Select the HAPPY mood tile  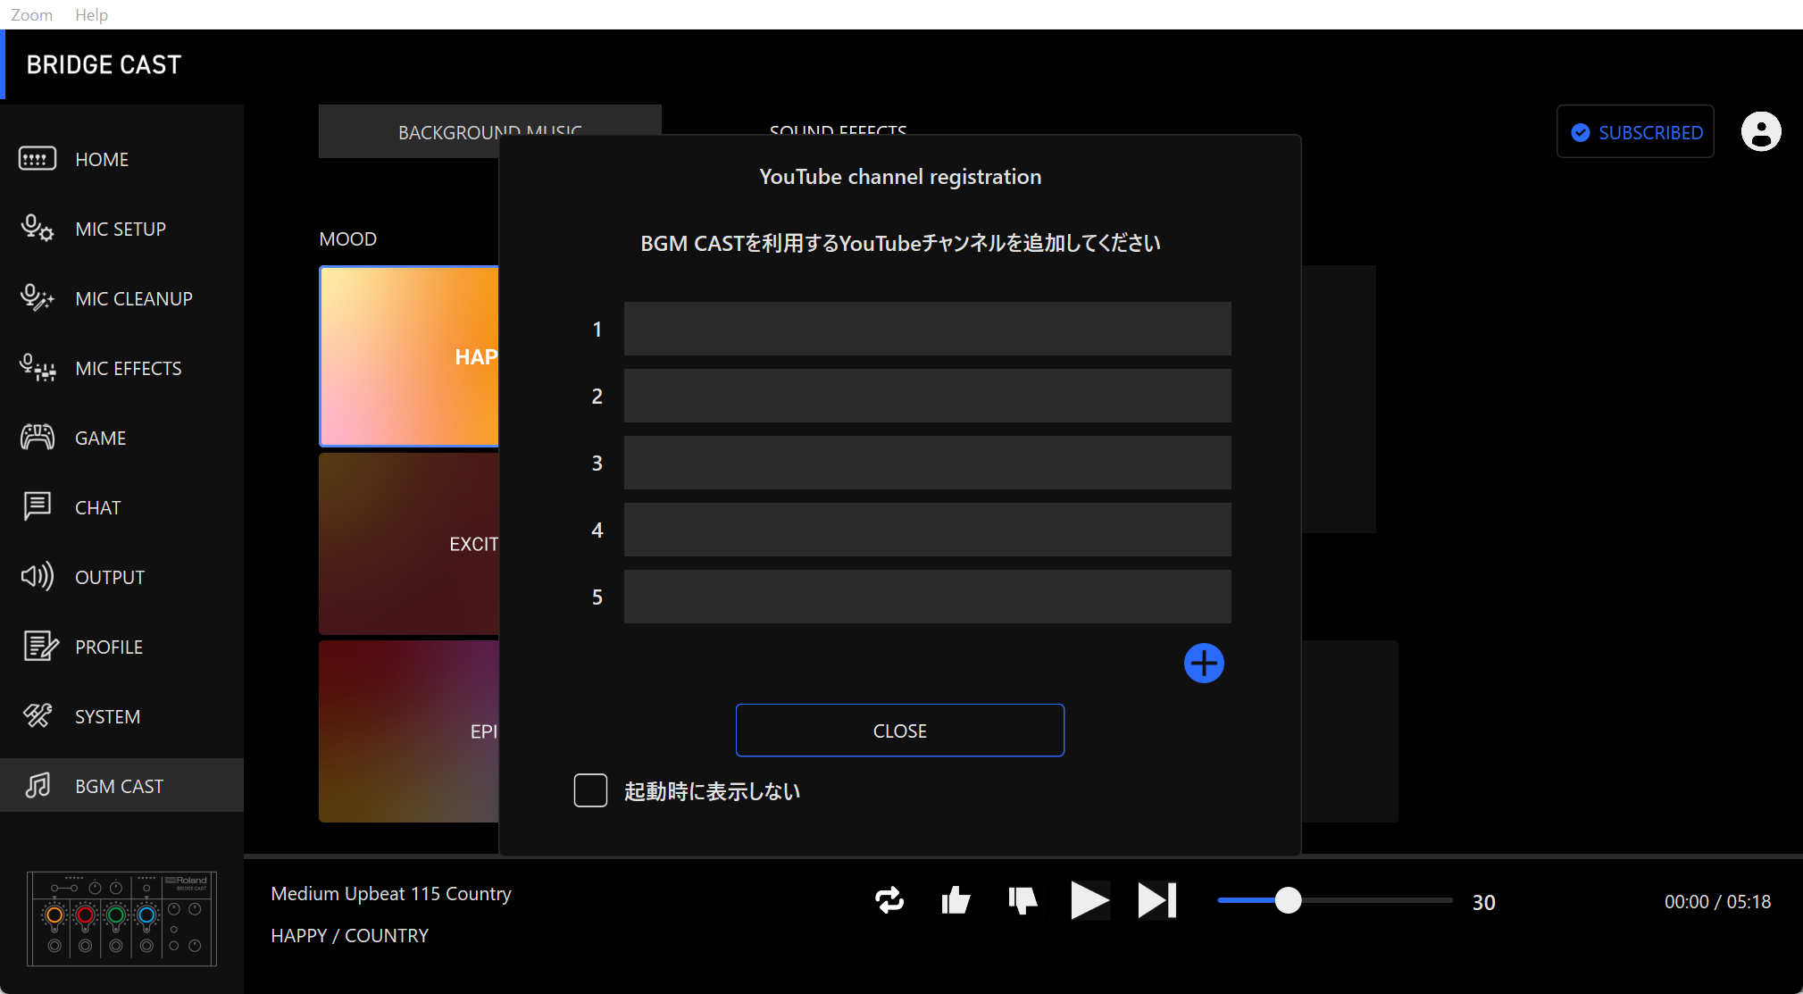[x=409, y=356]
